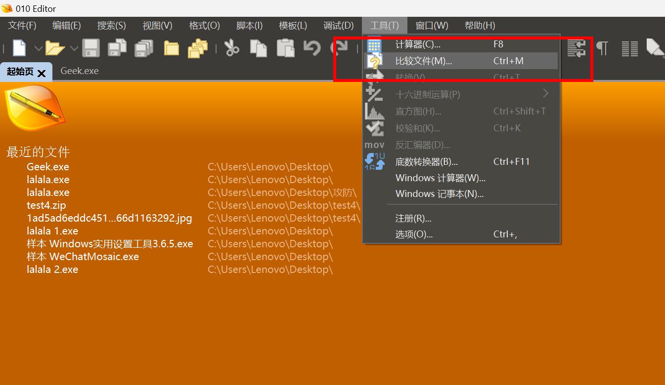Click the highlighter marker toolbar icon

coord(655,47)
